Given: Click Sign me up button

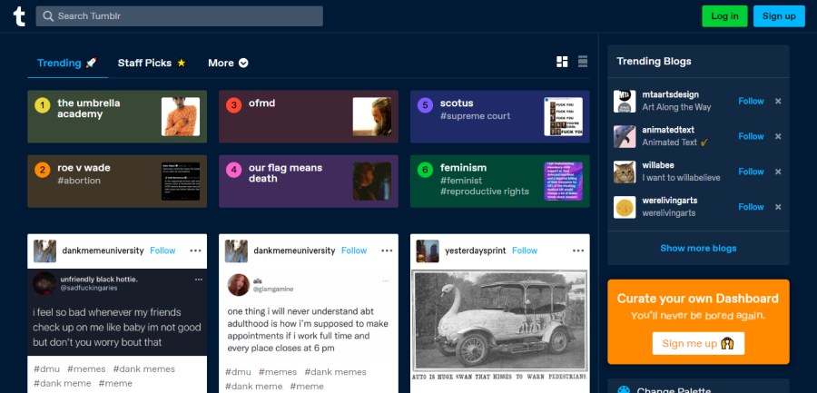Looking at the screenshot, I should 698,343.
